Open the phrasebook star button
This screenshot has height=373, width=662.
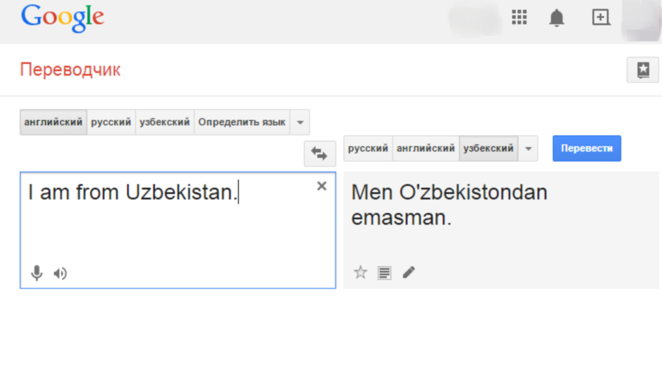(642, 70)
